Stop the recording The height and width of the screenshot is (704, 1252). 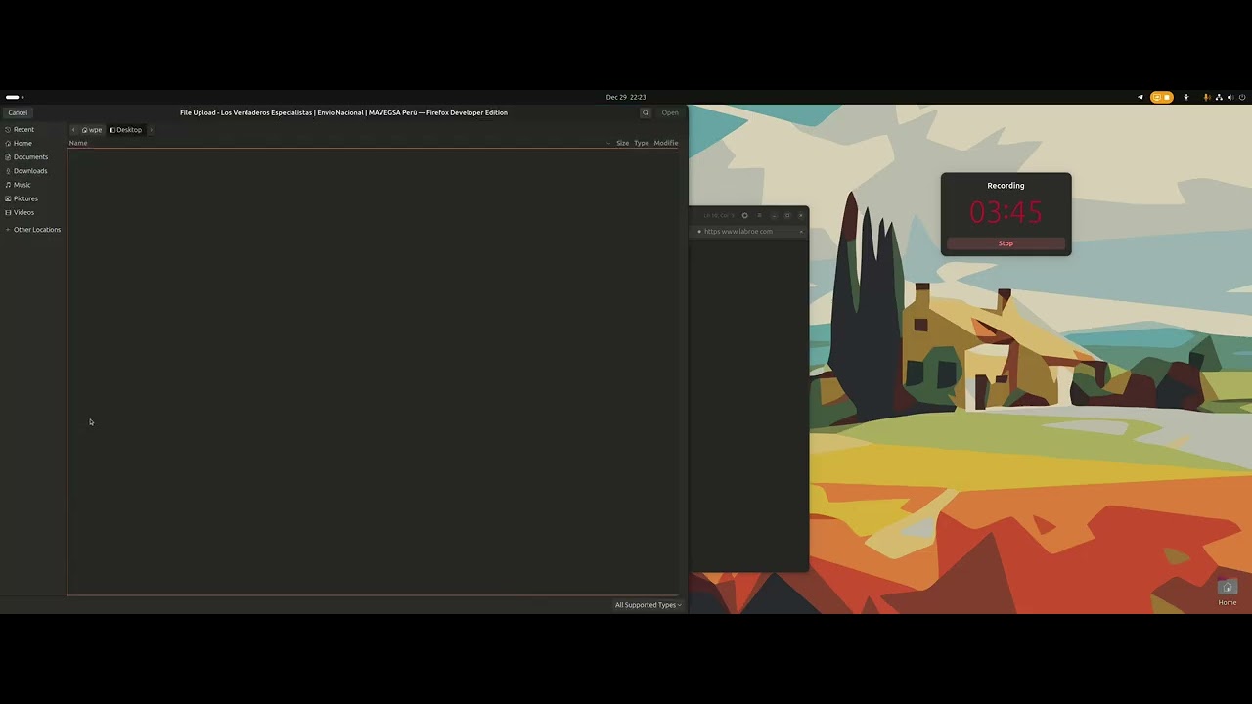click(x=1006, y=243)
